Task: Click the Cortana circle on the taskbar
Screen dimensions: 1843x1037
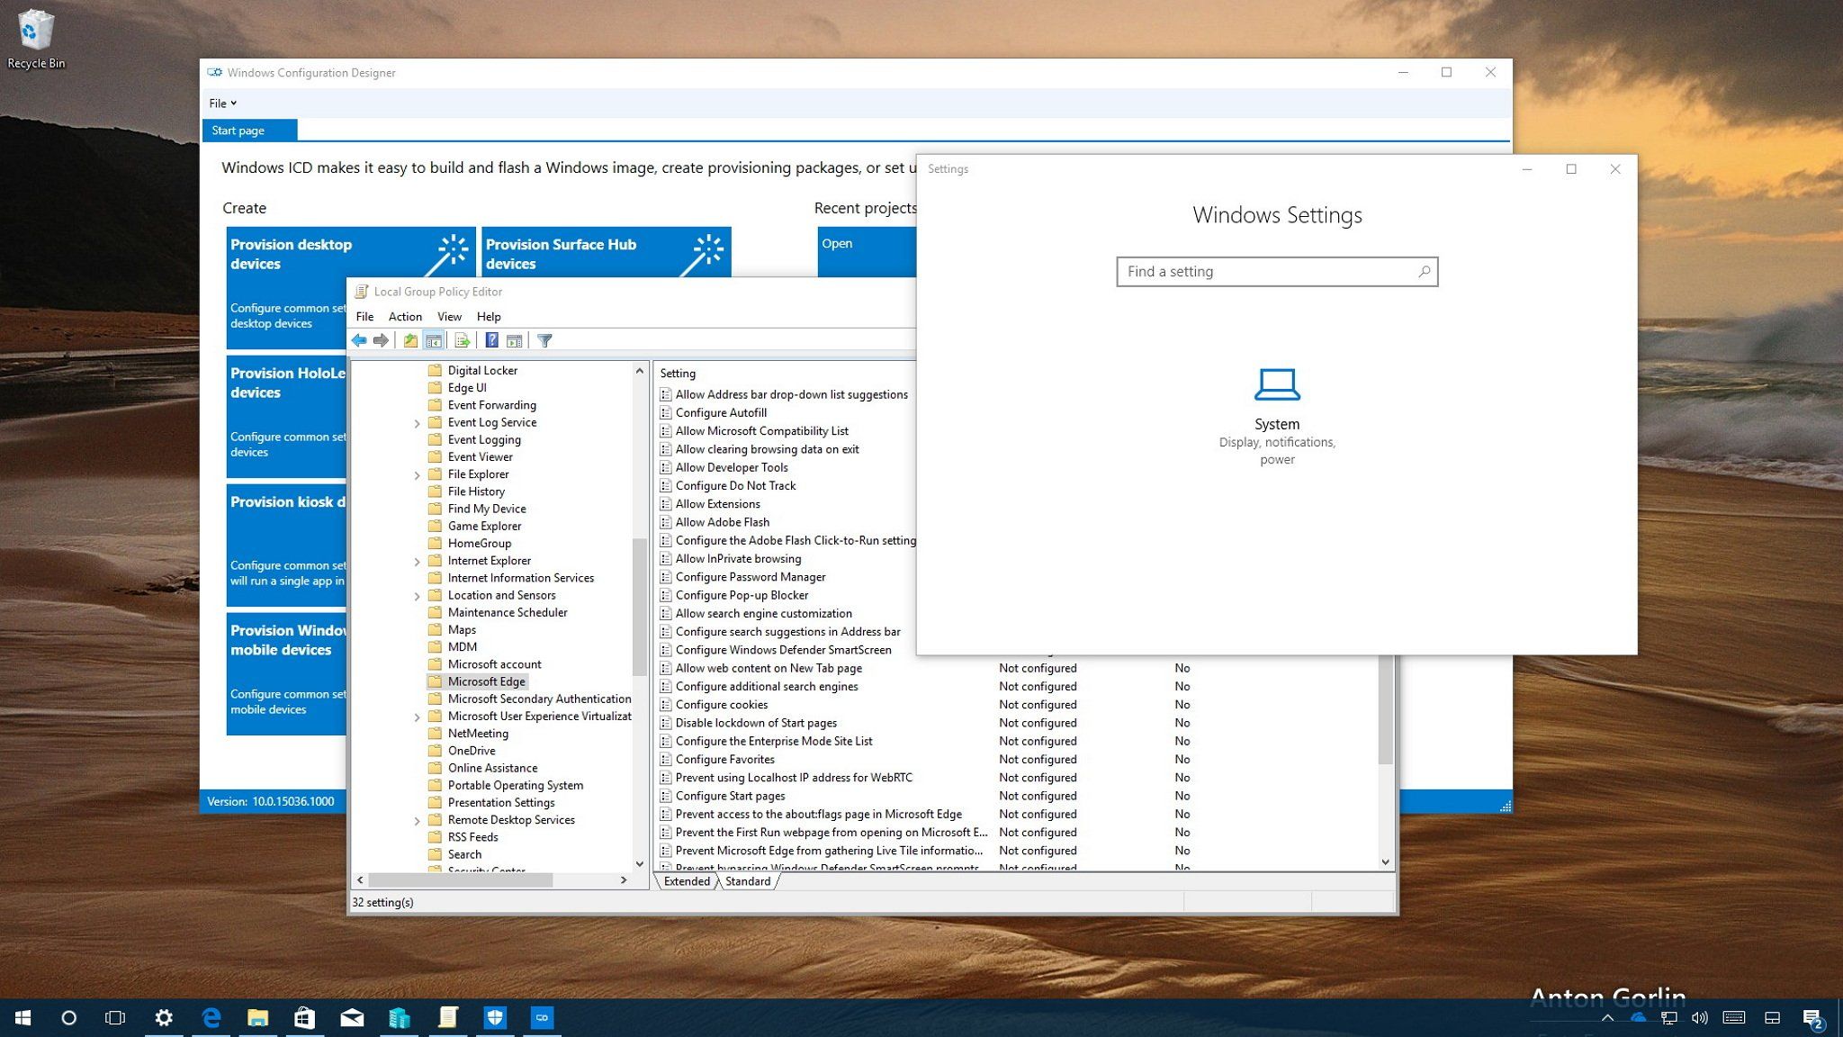Action: click(x=68, y=1018)
